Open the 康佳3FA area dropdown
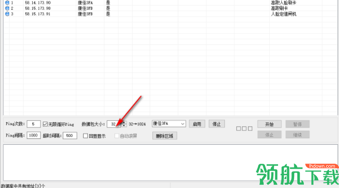 click(x=169, y=123)
